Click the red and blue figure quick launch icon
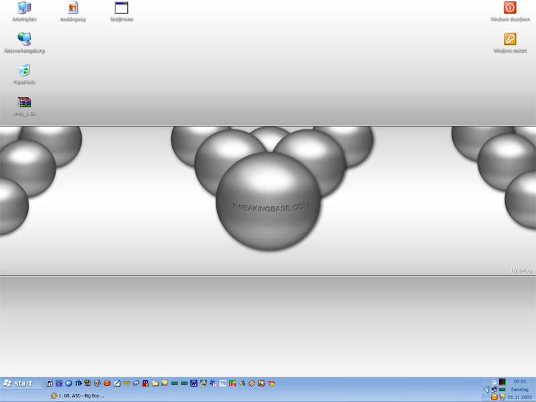 coord(145,383)
